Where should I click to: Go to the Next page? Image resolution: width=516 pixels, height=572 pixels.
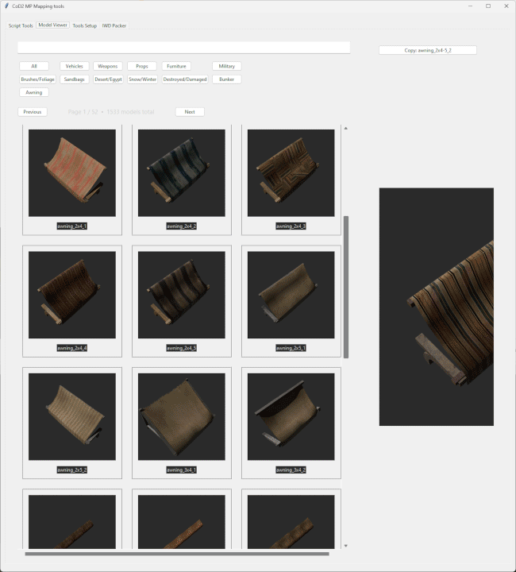(190, 112)
